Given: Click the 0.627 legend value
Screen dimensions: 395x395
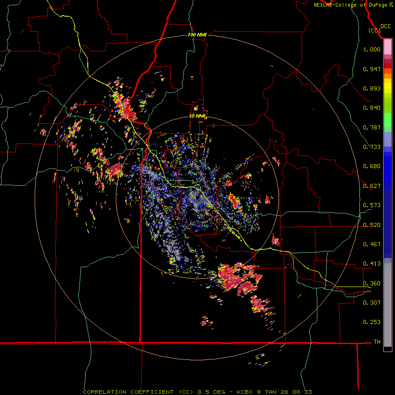Looking at the screenshot, I should pos(372,186).
